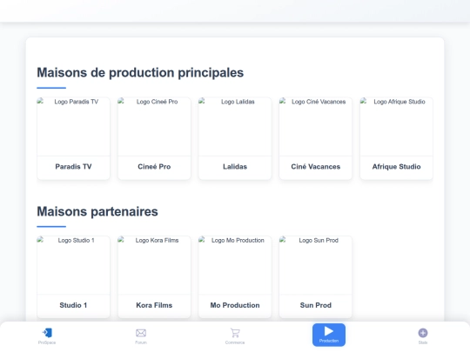
Task: Open the Paradis TV logo thumbnail
Action: point(73,127)
